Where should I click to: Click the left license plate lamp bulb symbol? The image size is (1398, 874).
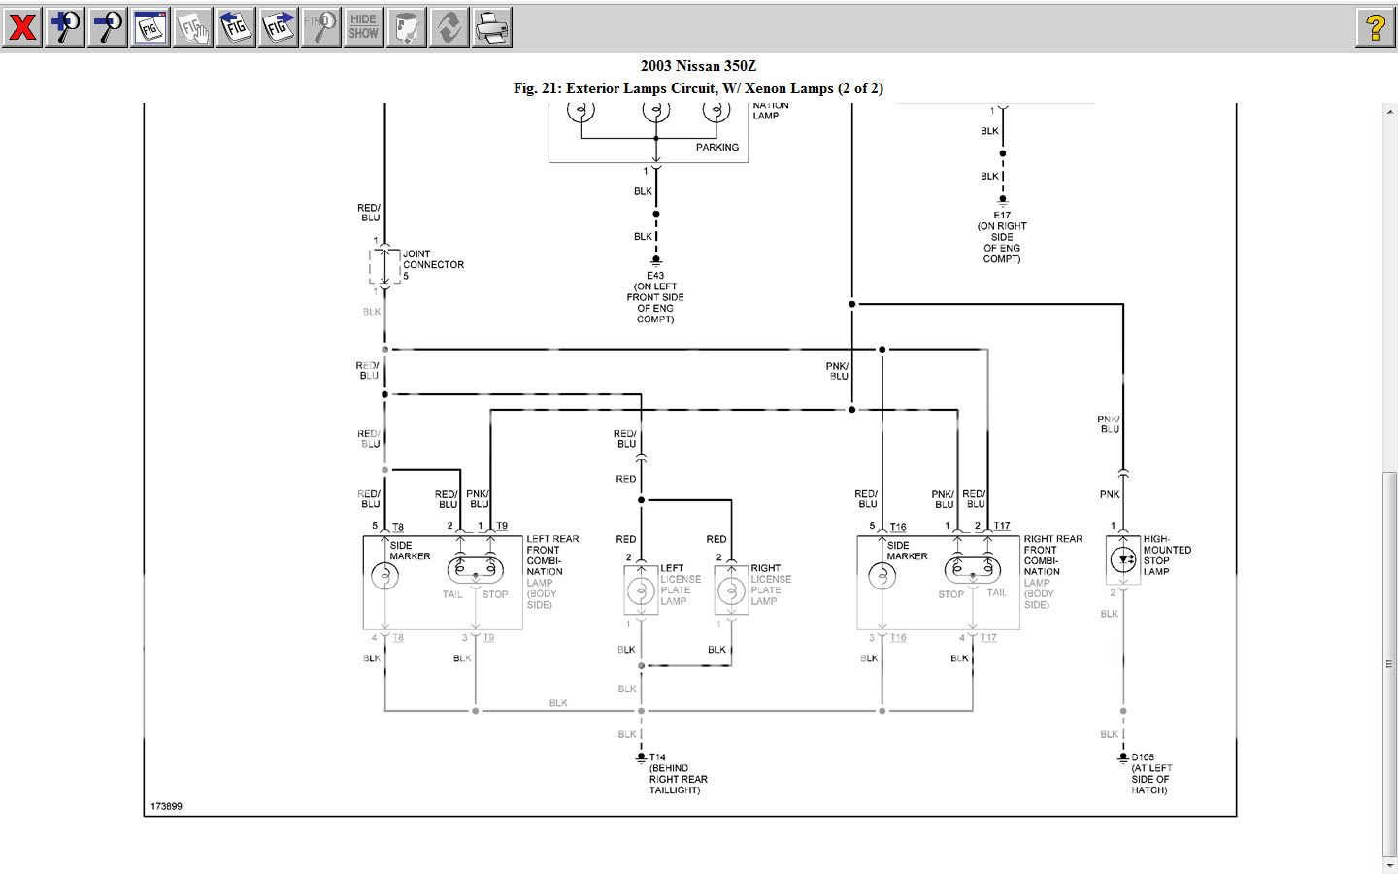coord(641,589)
